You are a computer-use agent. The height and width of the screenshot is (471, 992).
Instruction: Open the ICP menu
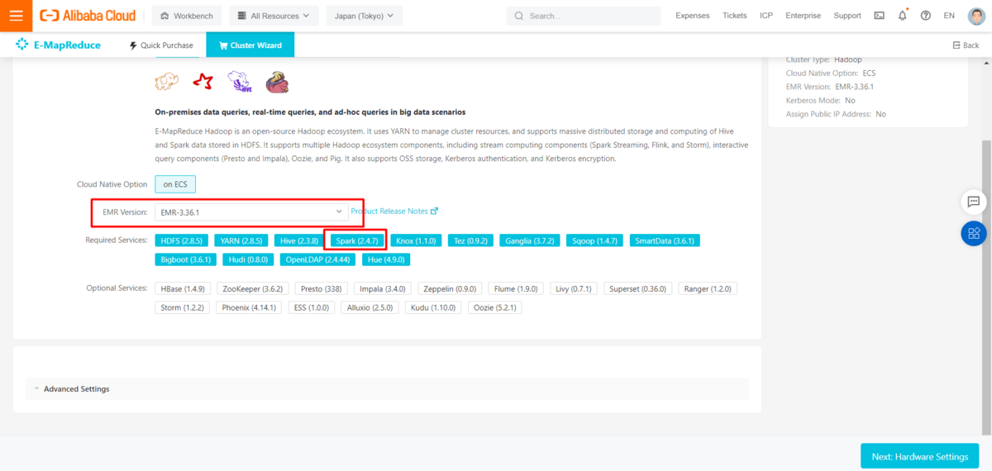point(766,16)
